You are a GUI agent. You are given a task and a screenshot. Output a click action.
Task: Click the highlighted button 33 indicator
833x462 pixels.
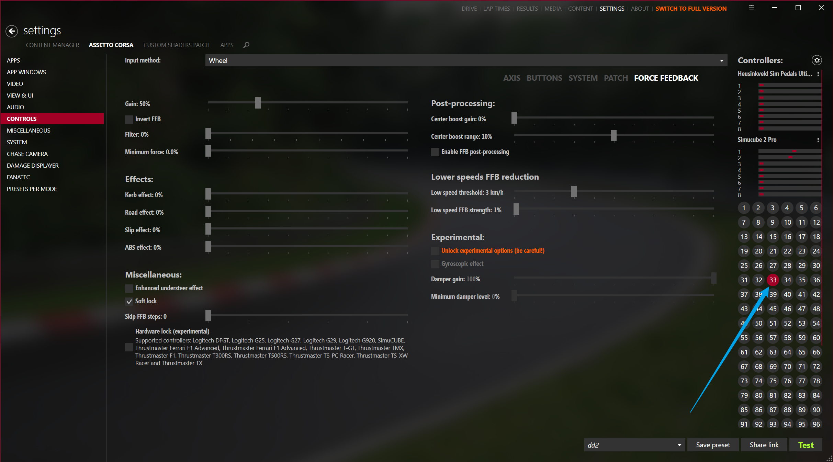773,280
